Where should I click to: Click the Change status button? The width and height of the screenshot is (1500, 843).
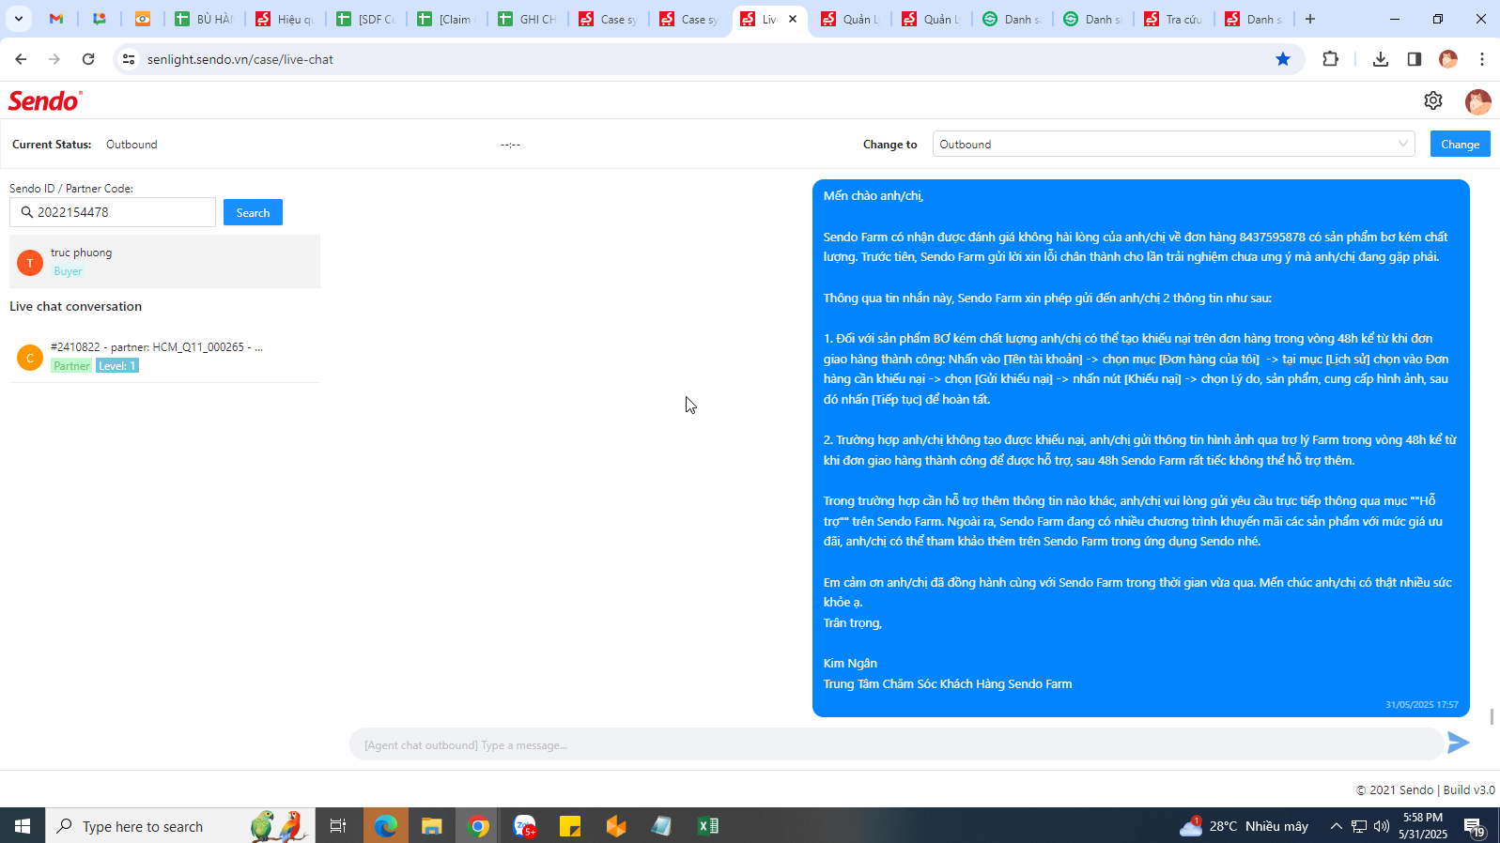tap(1460, 145)
